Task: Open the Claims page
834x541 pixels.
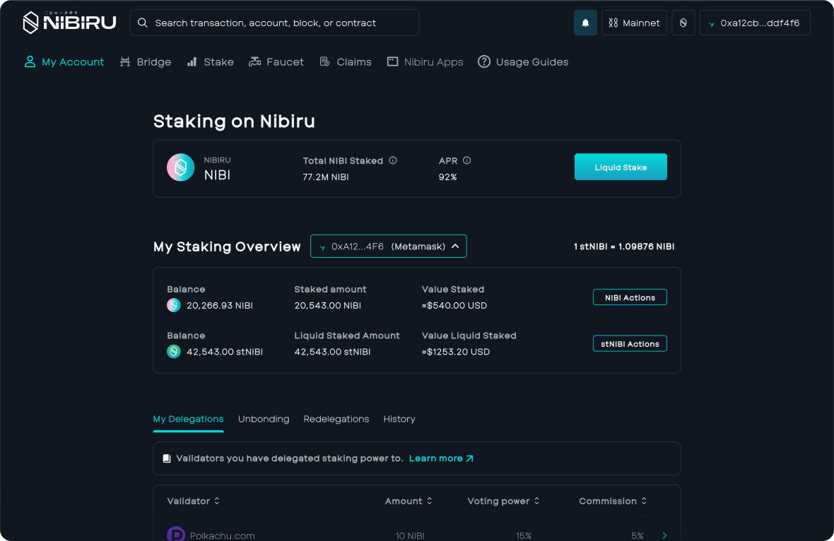Action: pyautogui.click(x=345, y=61)
